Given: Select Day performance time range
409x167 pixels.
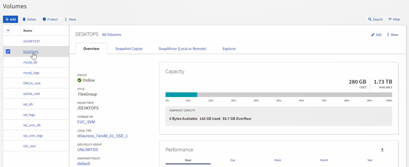Looking at the screenshot, I should (x=233, y=160).
